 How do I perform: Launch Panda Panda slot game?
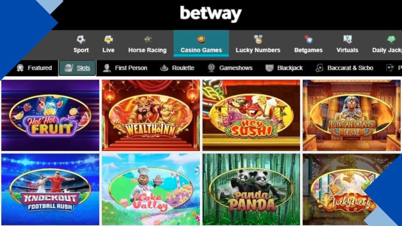tap(251, 190)
